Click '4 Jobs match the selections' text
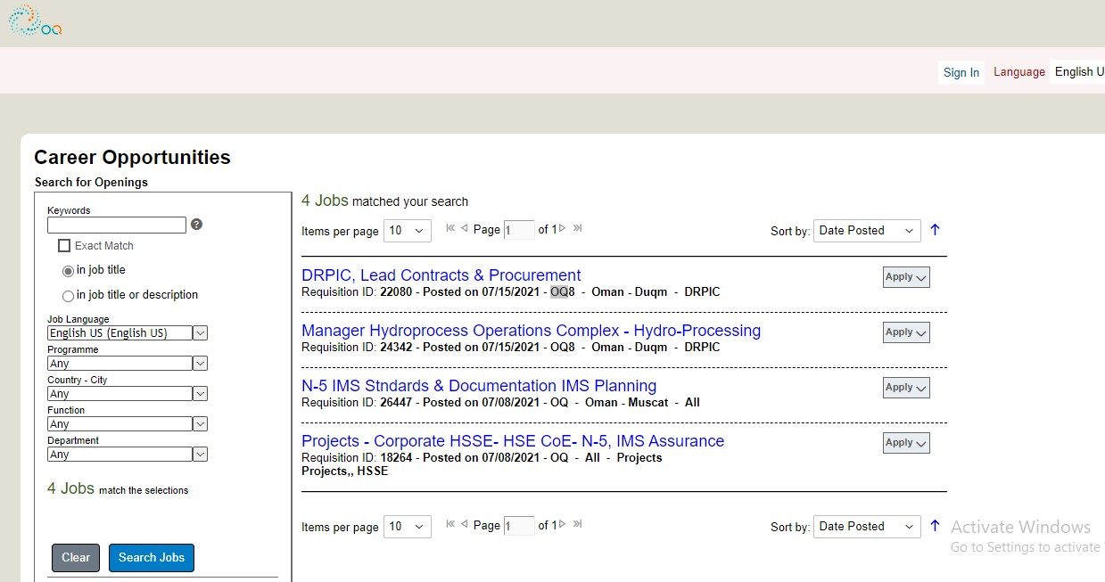This screenshot has height=582, width=1105. (x=118, y=489)
